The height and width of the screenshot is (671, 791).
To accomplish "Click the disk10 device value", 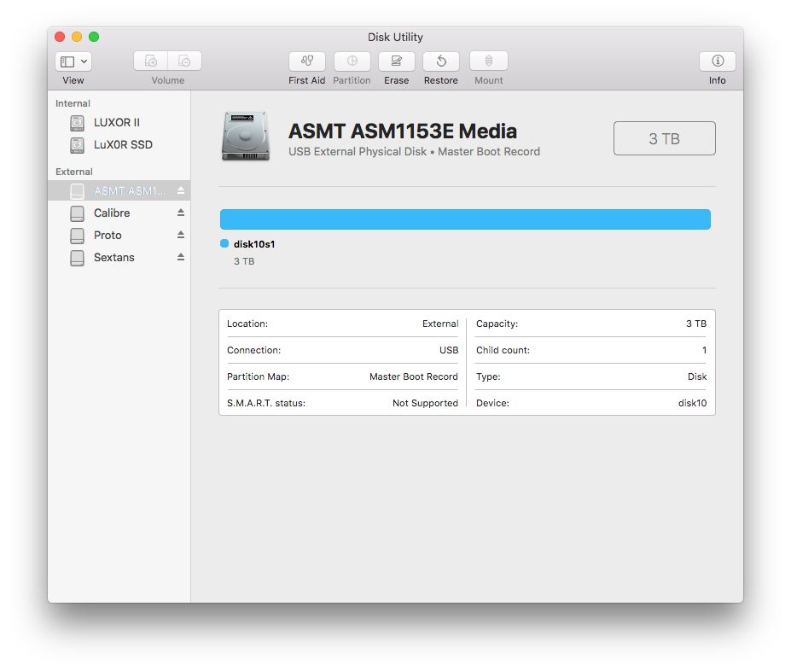I will click(692, 403).
